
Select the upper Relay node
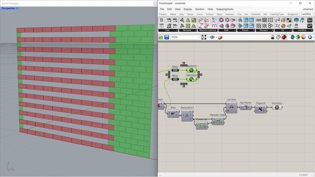175,70
